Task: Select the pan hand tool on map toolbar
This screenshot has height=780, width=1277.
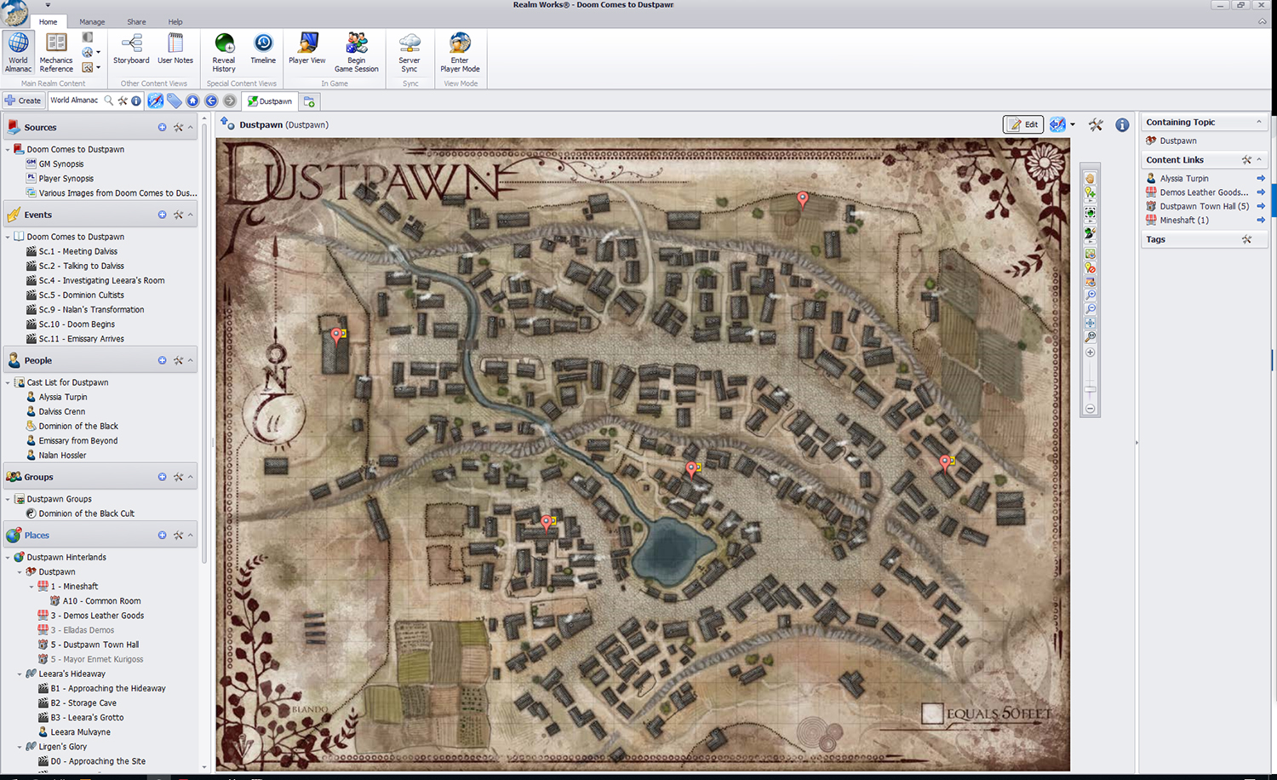Action: click(1090, 179)
